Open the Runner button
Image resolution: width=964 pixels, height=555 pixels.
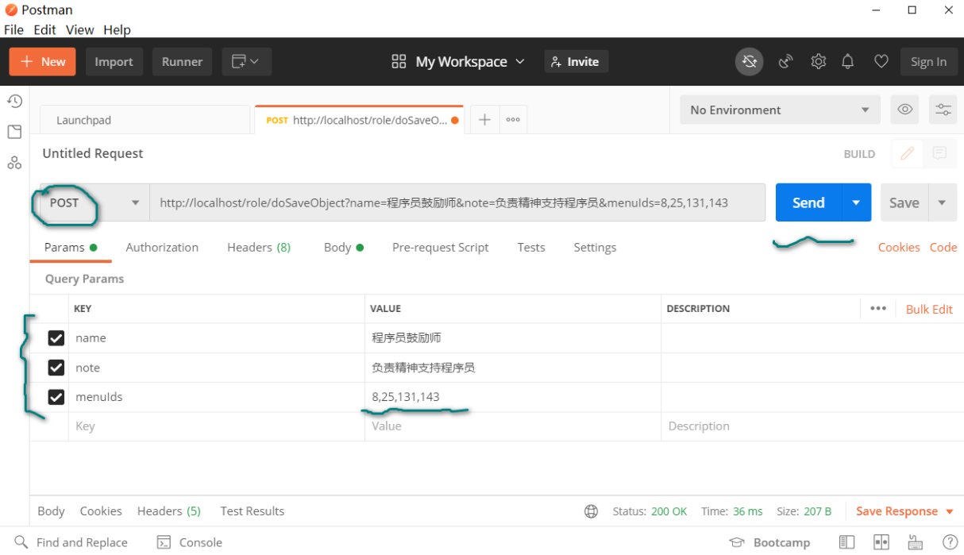click(182, 61)
